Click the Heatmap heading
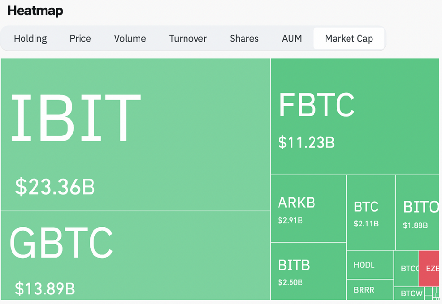This screenshot has width=442, height=304. (35, 11)
